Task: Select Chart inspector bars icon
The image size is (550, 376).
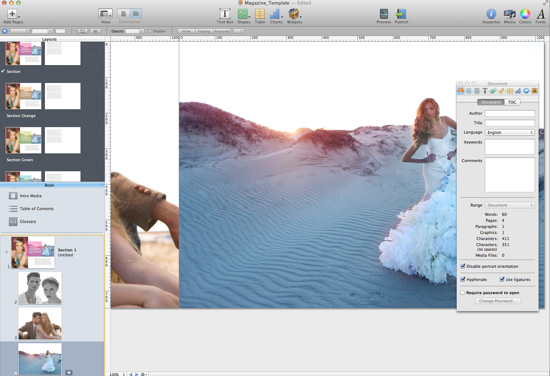Action: [518, 91]
